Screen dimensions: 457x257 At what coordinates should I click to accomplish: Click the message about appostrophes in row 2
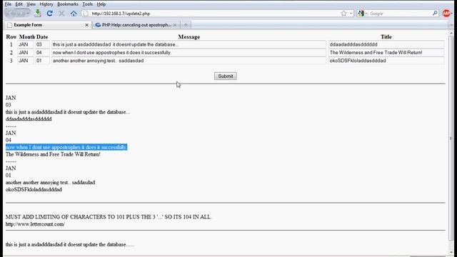[189, 52]
